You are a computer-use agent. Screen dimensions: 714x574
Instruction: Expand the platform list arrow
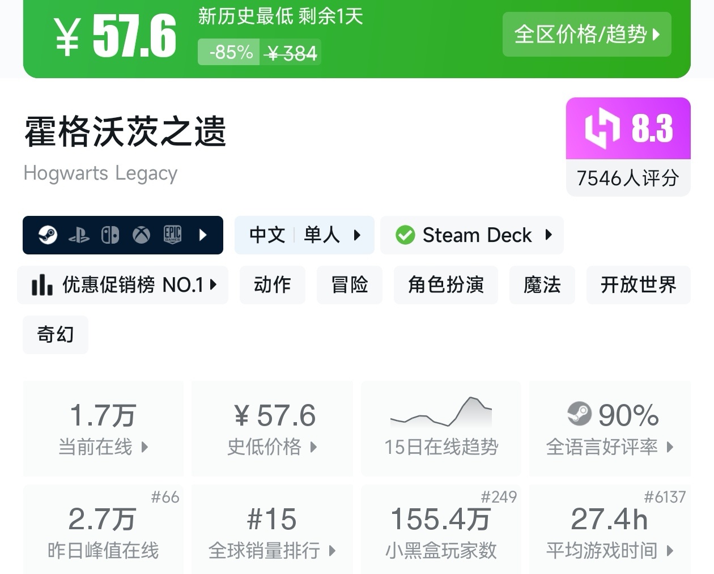pos(203,235)
